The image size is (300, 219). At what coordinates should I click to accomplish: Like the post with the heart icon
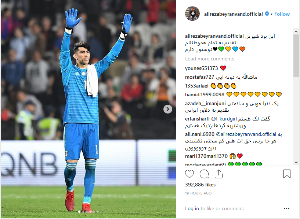pos(189,174)
